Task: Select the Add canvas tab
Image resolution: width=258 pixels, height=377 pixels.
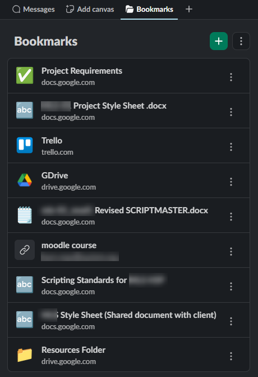Action: point(90,10)
